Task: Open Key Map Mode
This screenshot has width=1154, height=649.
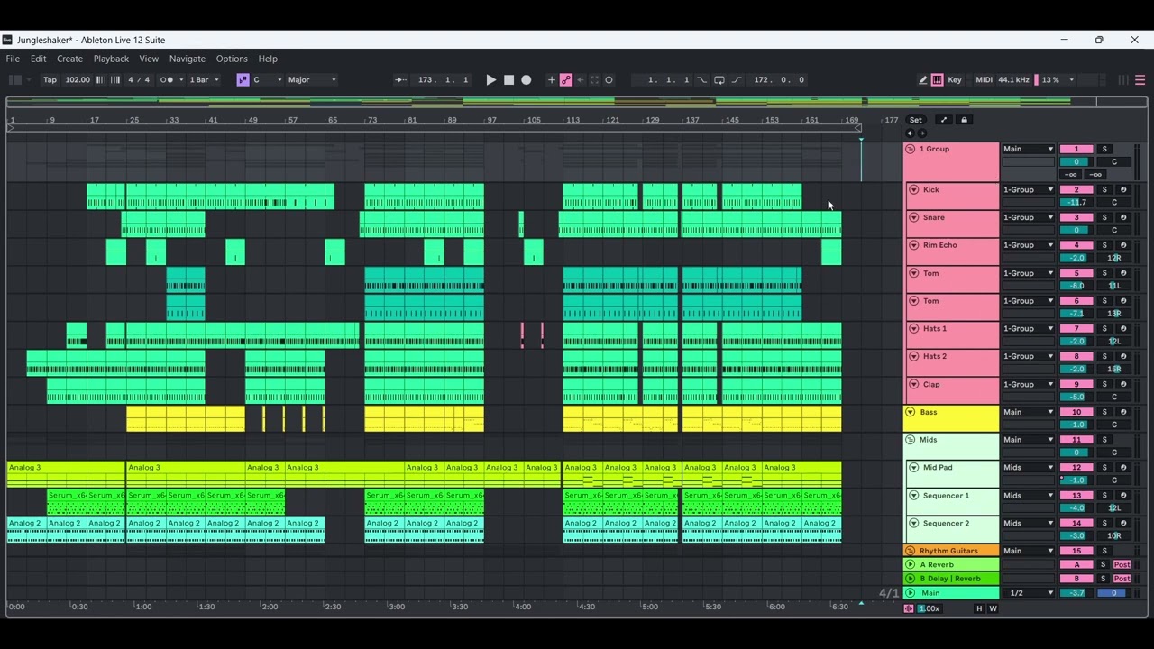Action: click(955, 79)
